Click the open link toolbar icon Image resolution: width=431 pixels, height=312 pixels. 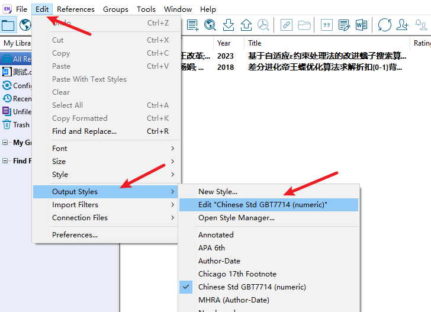[286, 25]
